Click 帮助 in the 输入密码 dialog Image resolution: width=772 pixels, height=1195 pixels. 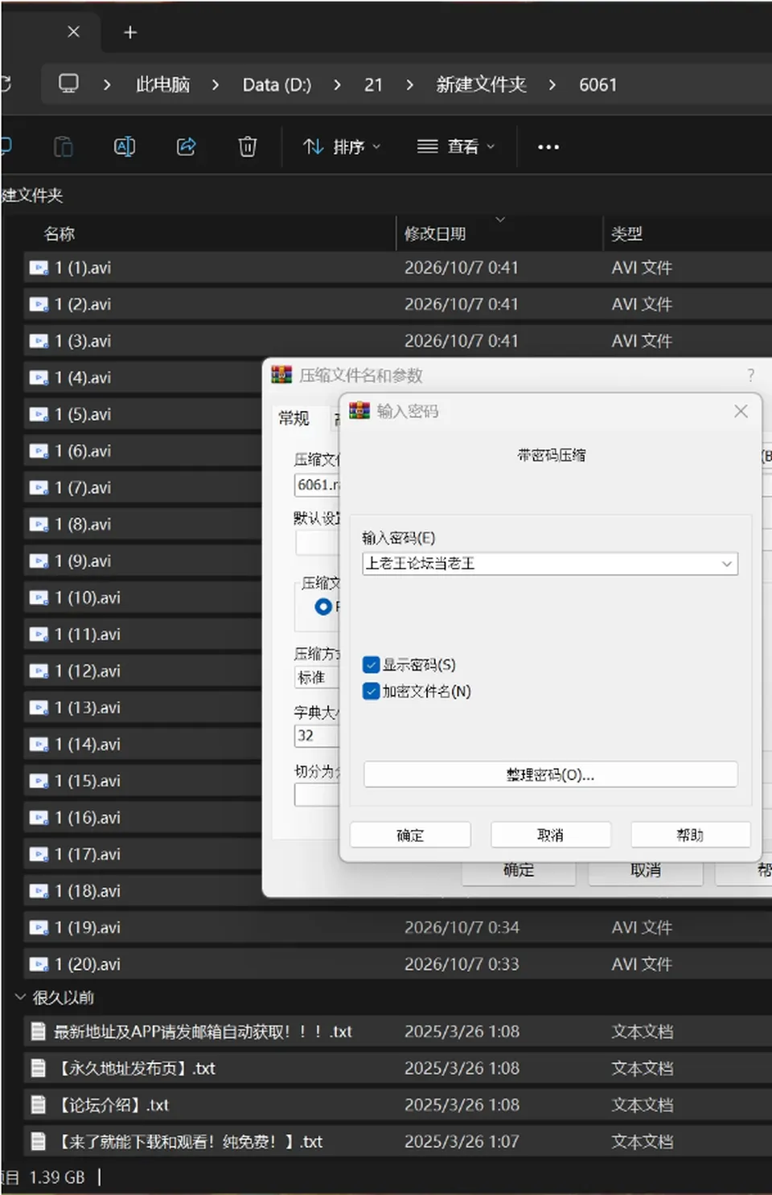690,835
